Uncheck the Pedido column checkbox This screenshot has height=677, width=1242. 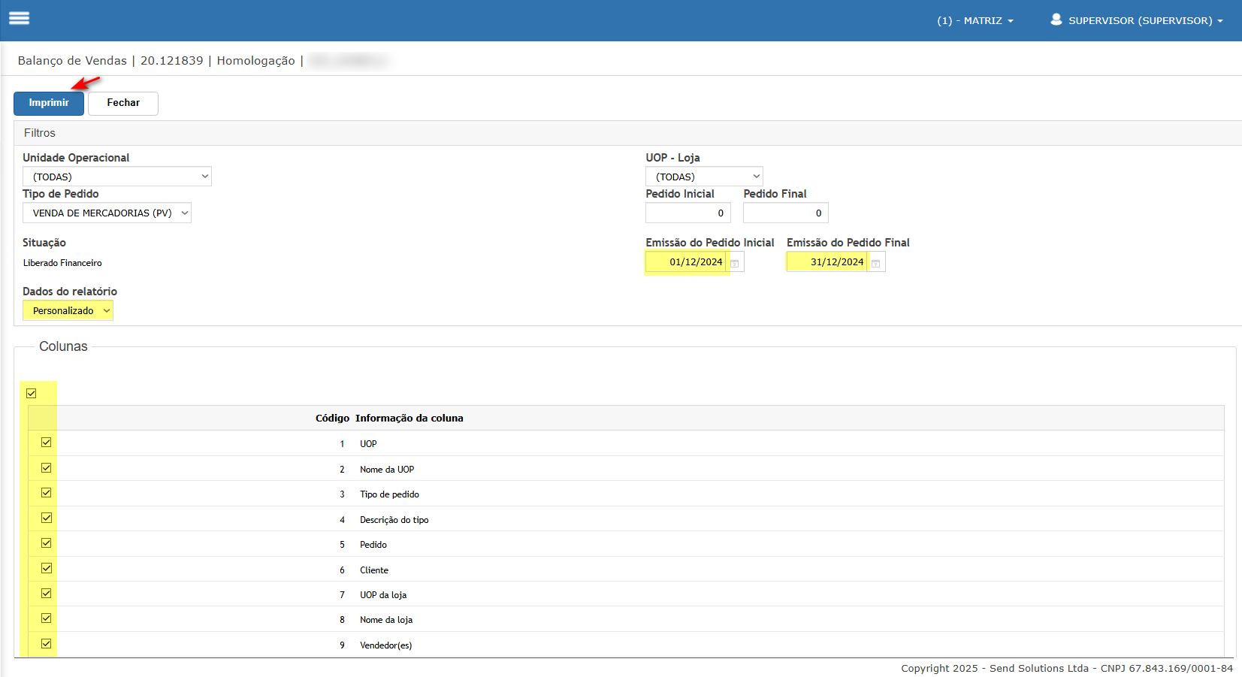47,543
